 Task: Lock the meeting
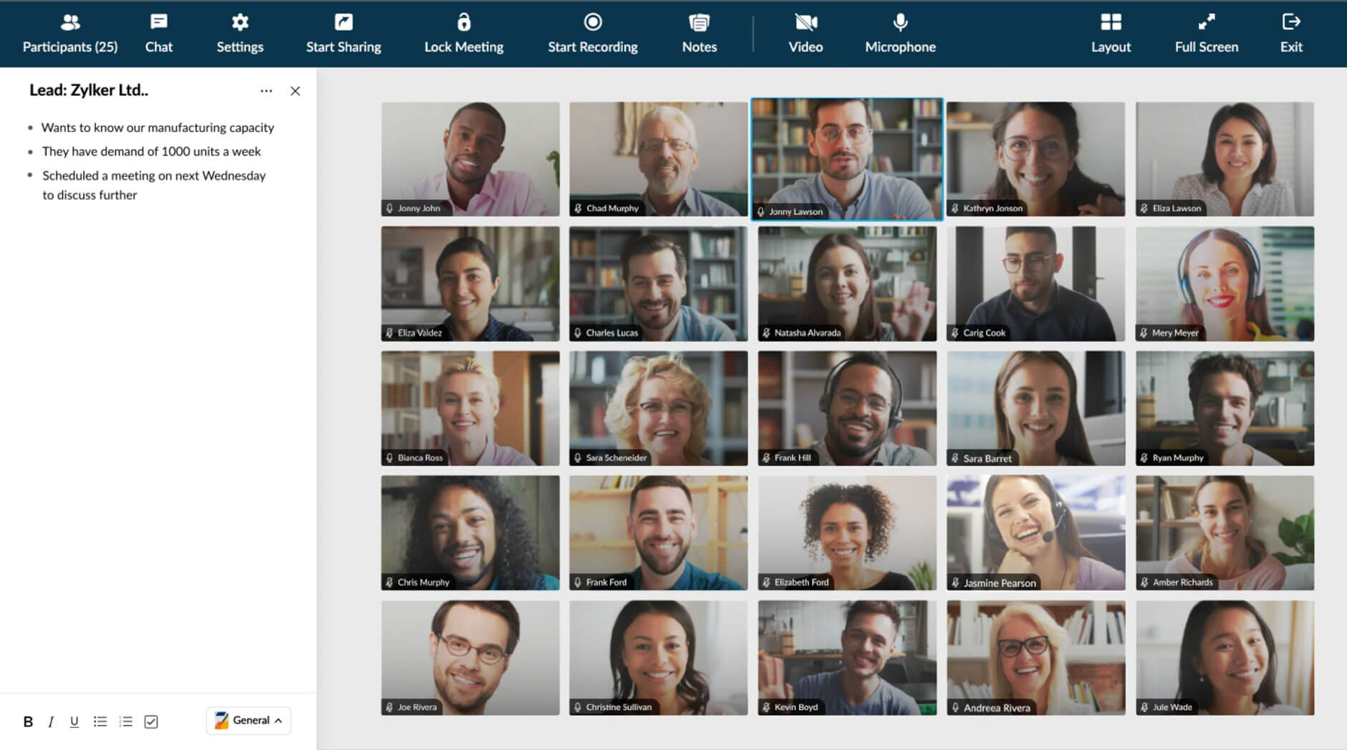point(464,32)
